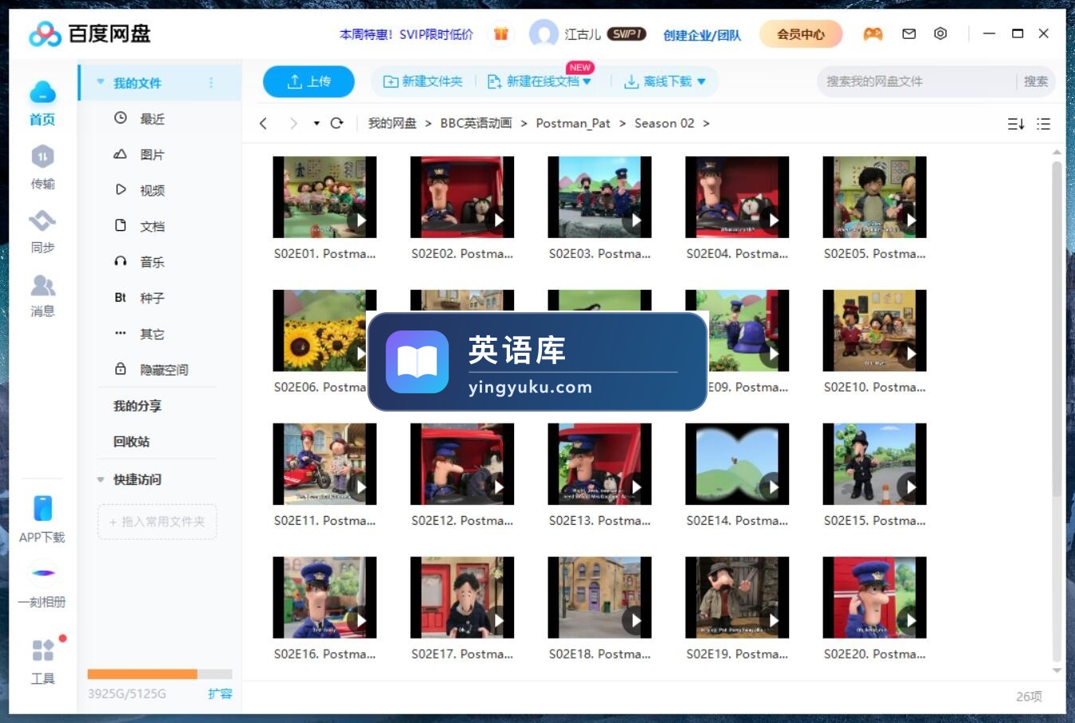Open 我的分享 my shares
This screenshot has height=723, width=1075.
click(137, 406)
